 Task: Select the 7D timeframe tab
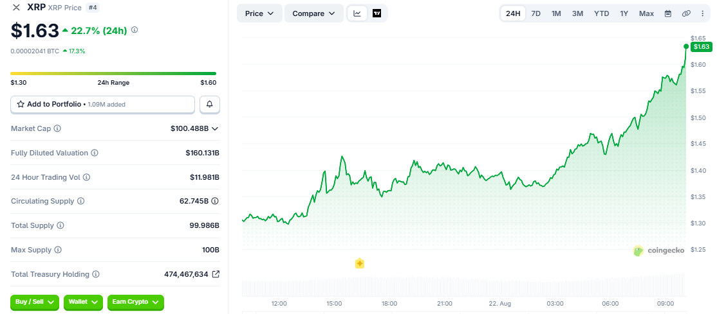pos(536,13)
